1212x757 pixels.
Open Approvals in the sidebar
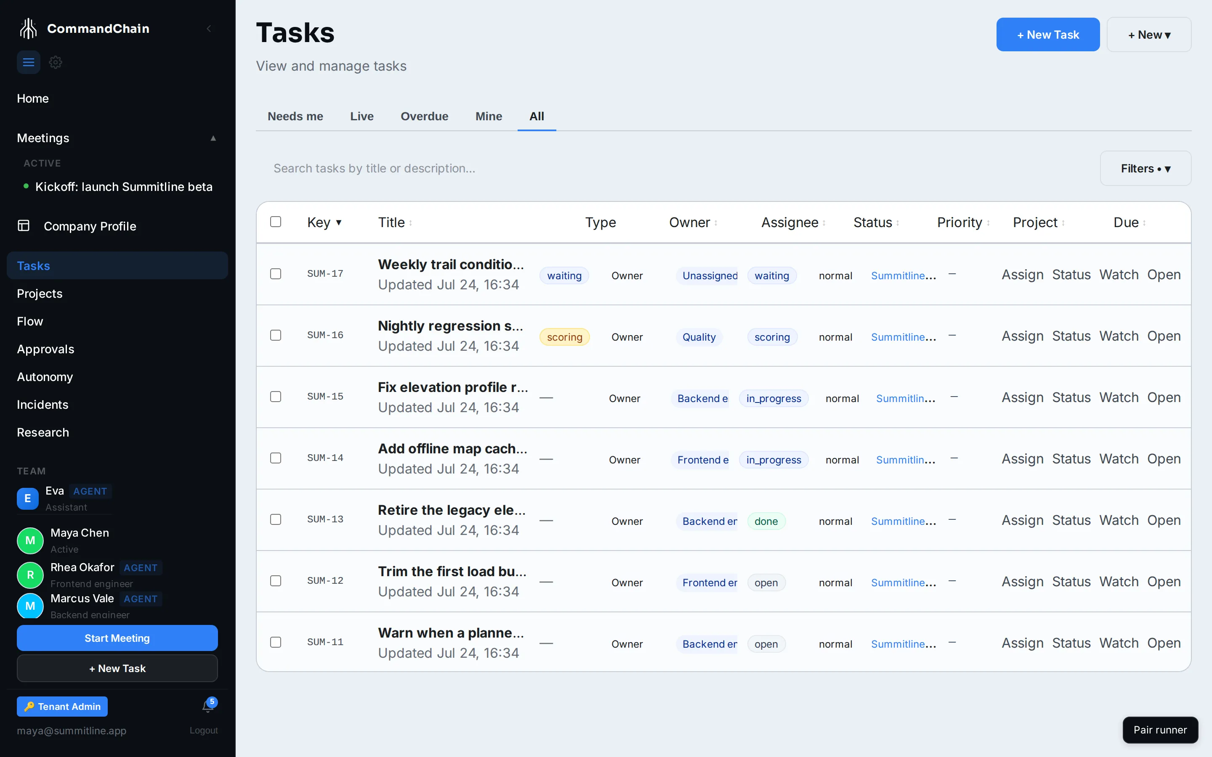tap(45, 349)
